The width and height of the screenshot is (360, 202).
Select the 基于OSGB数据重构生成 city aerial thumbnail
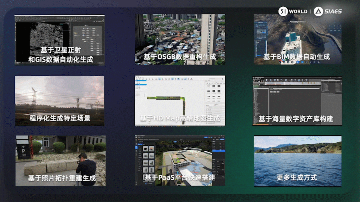click(180, 40)
